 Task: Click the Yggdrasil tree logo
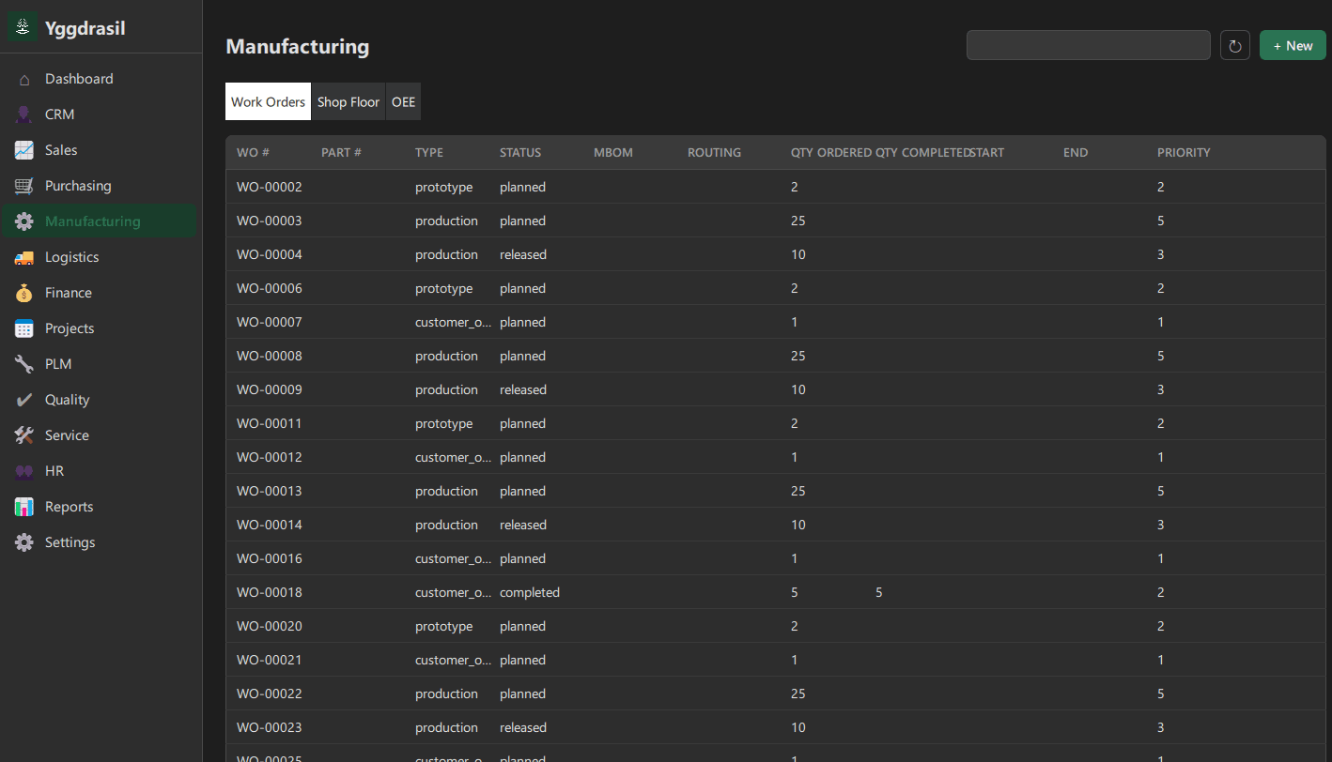coord(22,25)
